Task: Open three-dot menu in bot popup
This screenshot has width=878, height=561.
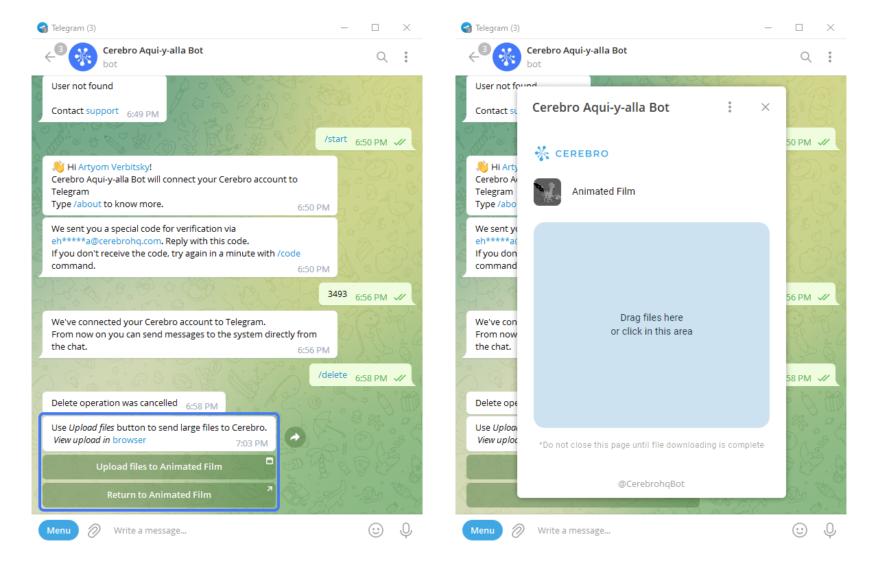Action: click(730, 107)
